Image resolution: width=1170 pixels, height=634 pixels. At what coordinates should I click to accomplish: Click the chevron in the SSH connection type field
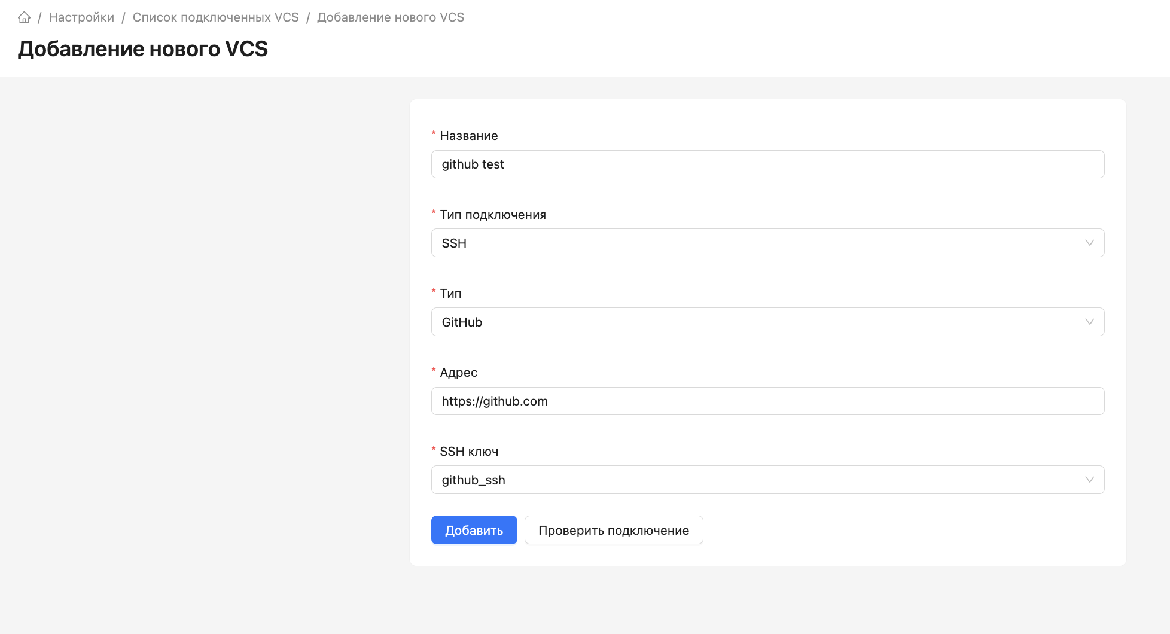pyautogui.click(x=1089, y=243)
